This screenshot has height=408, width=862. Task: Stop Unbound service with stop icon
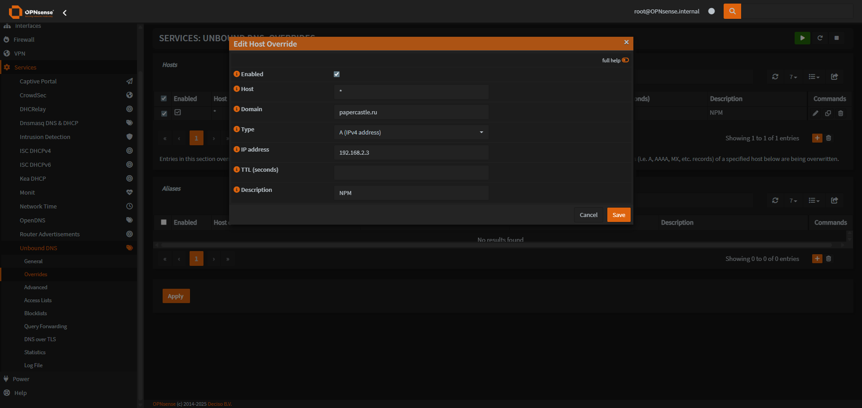tap(836, 38)
